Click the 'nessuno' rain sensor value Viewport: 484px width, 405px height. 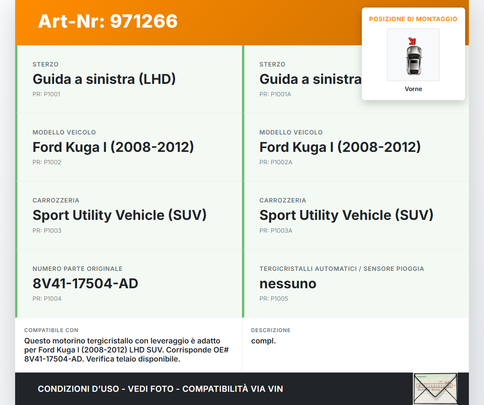coord(288,283)
